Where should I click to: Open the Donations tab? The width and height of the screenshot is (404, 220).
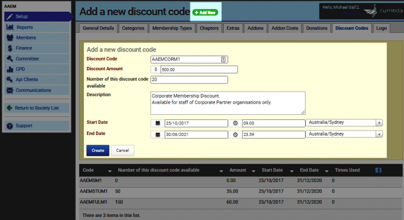317,28
